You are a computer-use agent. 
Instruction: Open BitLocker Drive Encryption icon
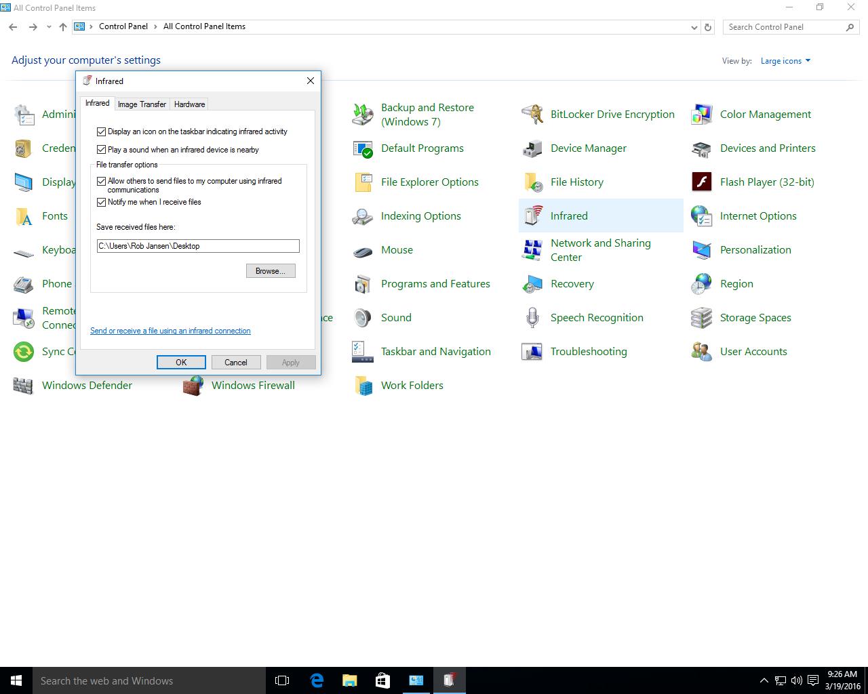tap(532, 115)
